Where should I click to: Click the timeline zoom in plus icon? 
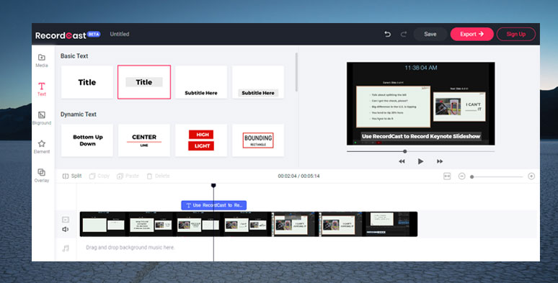tap(531, 176)
